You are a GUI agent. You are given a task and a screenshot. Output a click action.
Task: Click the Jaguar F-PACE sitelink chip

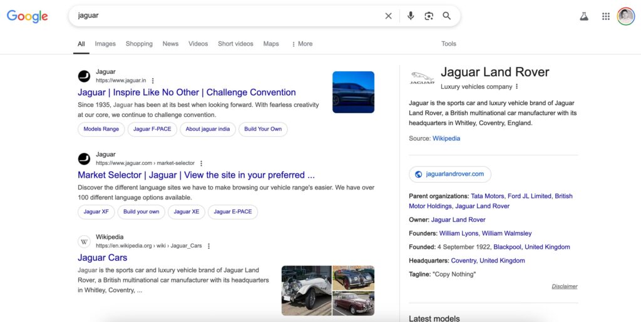(152, 129)
